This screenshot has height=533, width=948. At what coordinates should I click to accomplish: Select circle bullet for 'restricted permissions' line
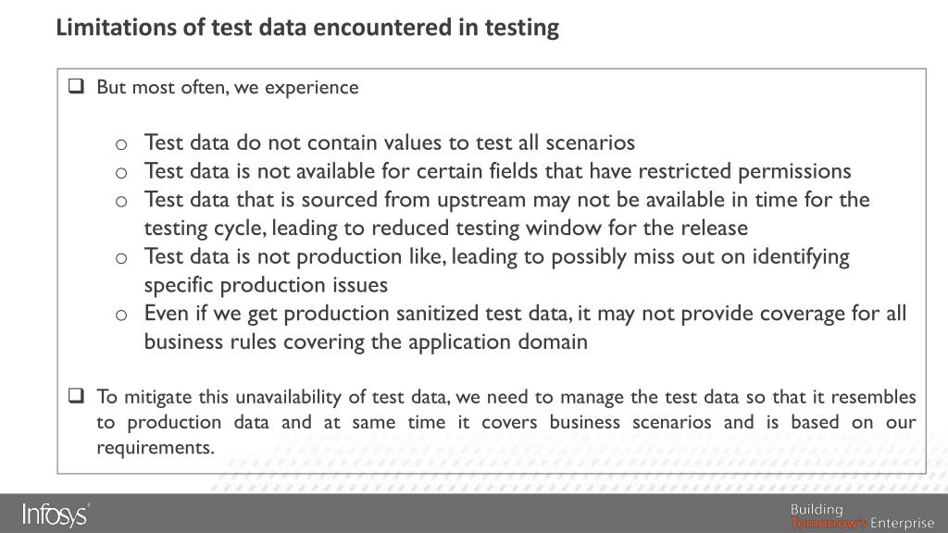[x=121, y=173]
